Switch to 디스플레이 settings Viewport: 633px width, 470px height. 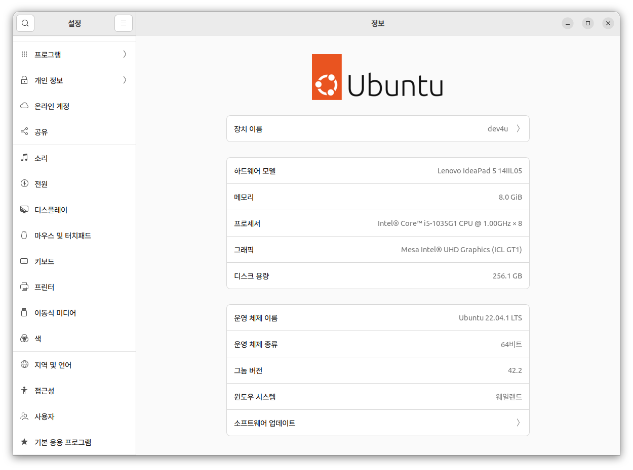(74, 209)
